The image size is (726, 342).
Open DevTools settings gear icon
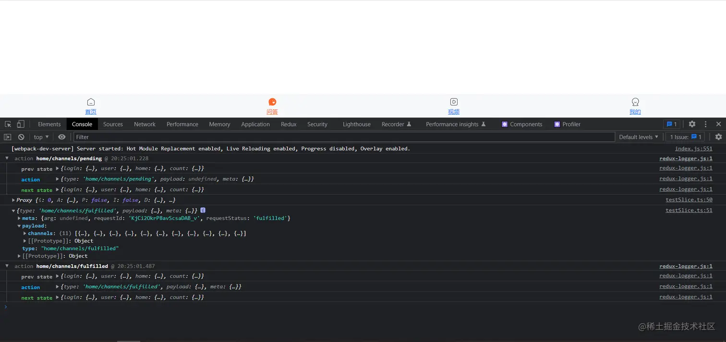tap(692, 124)
